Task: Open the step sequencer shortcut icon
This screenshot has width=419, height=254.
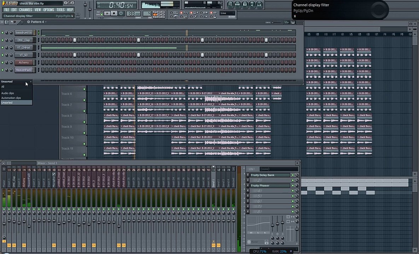Action: [237, 5]
